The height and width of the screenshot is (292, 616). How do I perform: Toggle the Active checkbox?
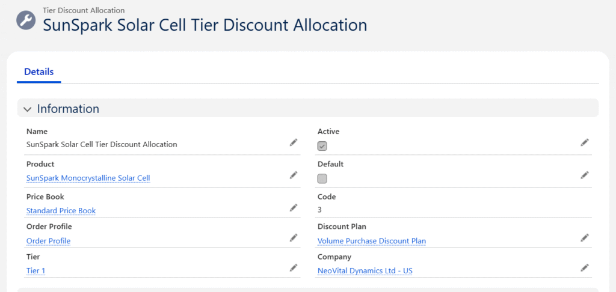[322, 146]
